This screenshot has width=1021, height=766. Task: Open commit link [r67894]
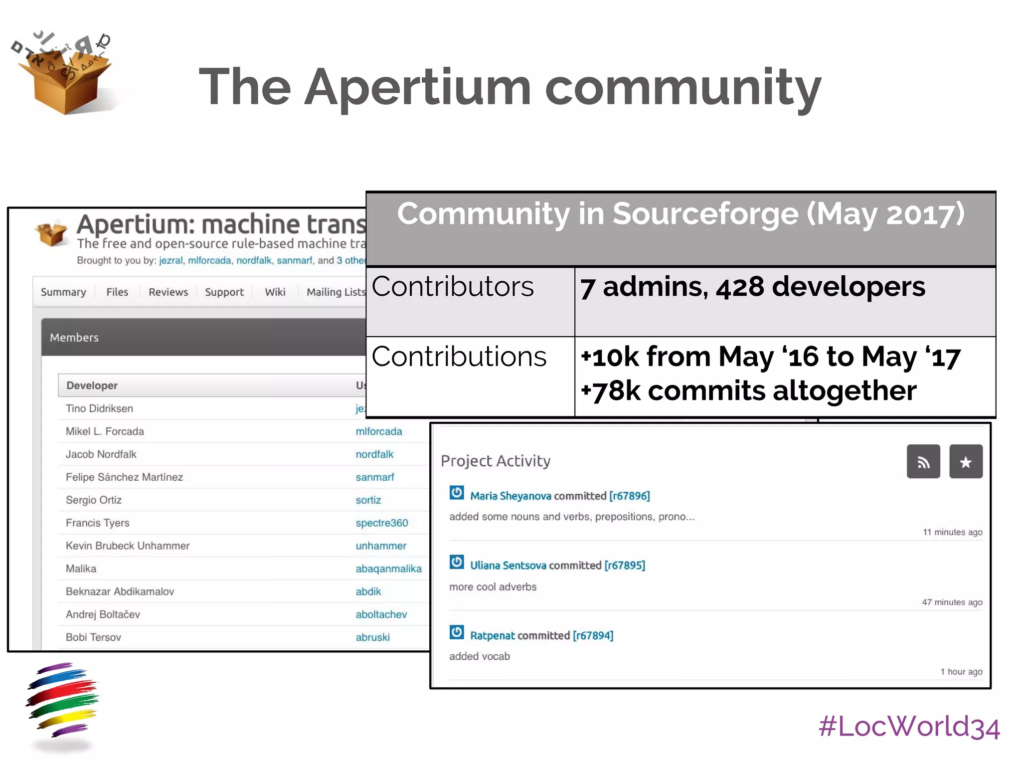pos(593,636)
